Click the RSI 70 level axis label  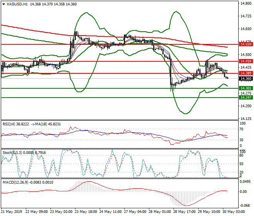coord(241,129)
